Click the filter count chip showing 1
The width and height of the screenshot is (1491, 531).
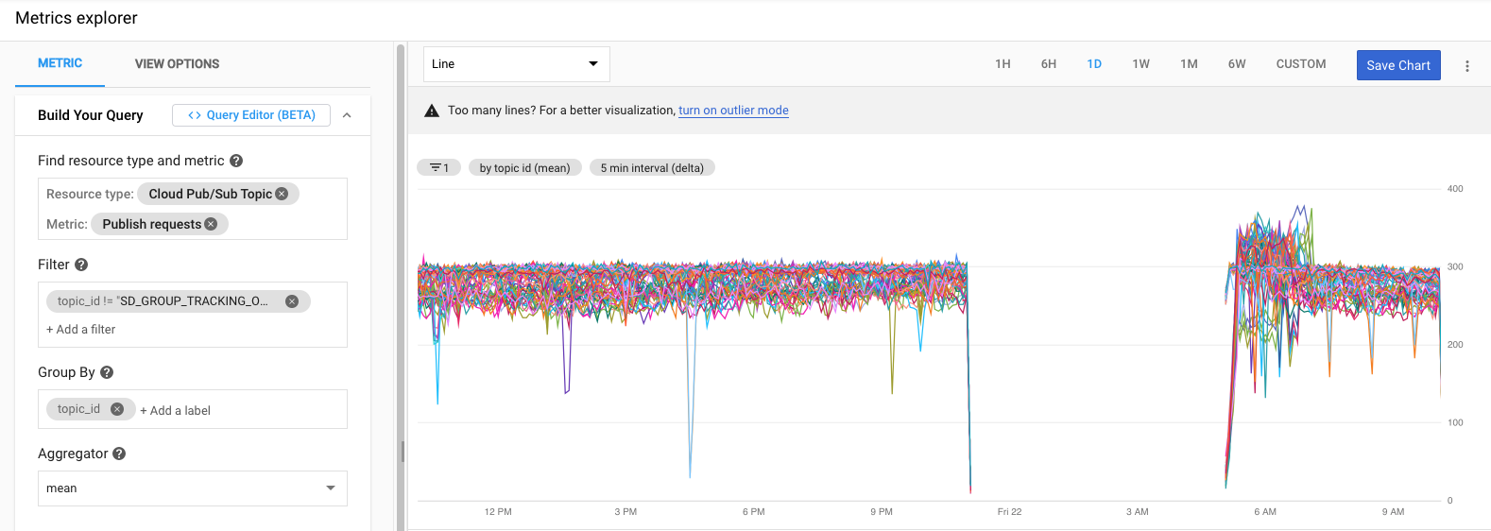pos(439,167)
